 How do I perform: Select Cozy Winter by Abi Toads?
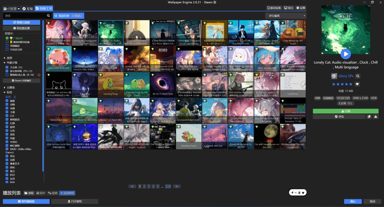293,33
